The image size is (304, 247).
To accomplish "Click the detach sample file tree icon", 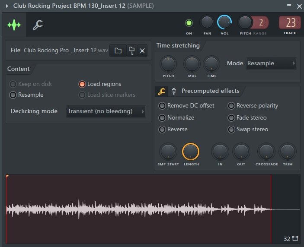I will coord(132,51).
